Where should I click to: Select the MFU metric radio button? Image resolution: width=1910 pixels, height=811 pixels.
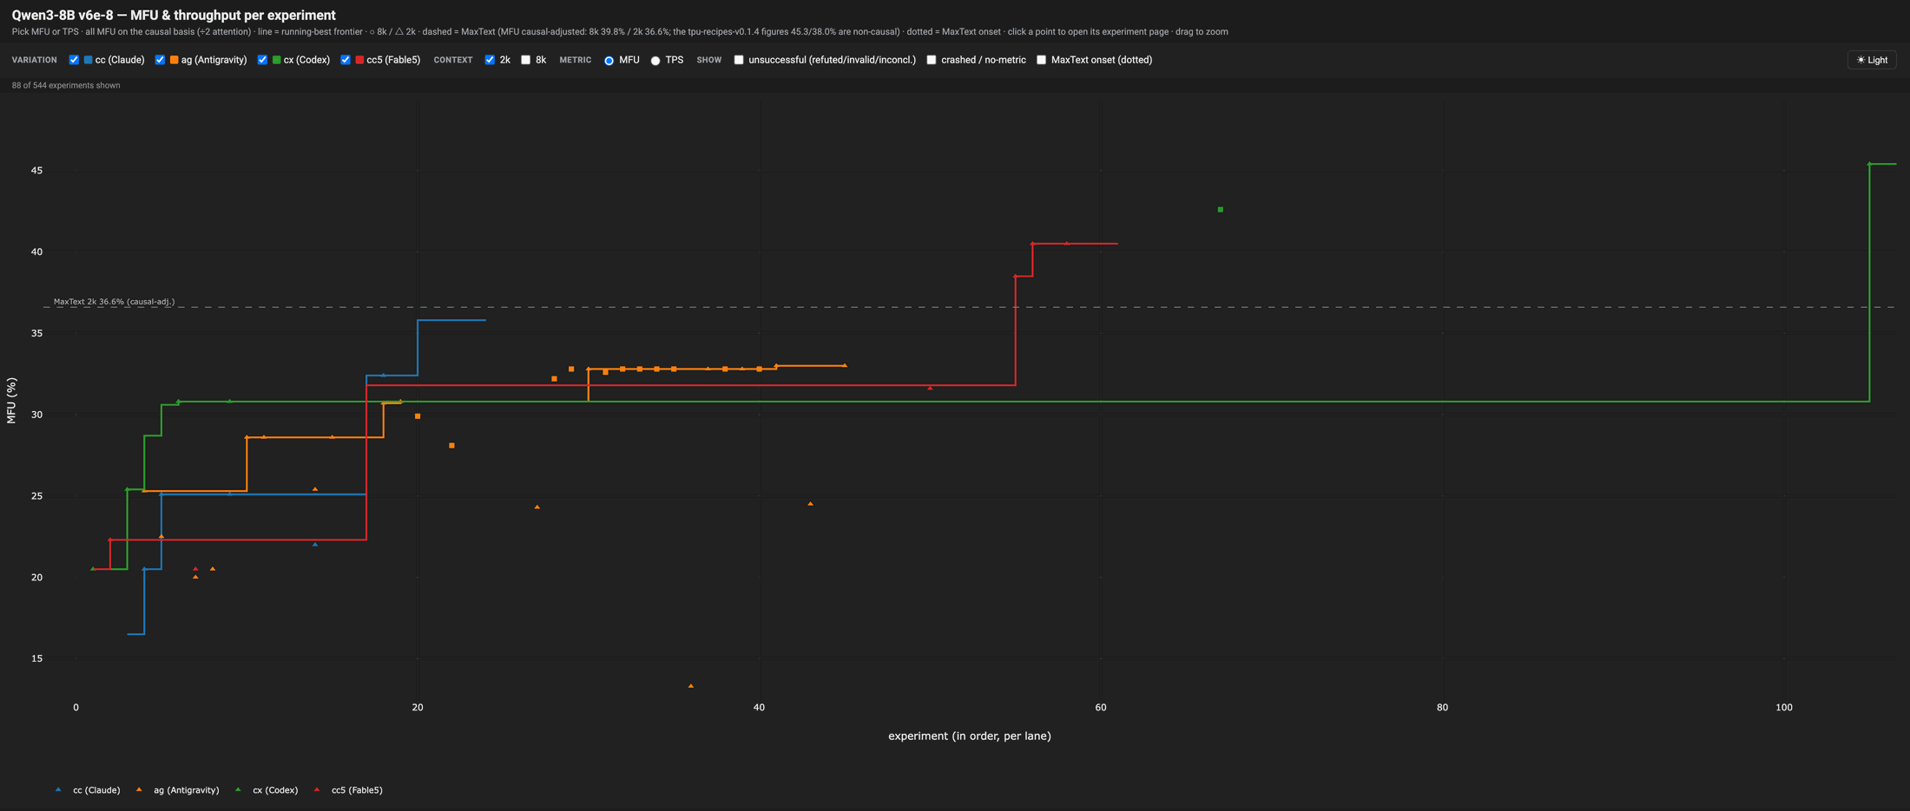click(609, 61)
